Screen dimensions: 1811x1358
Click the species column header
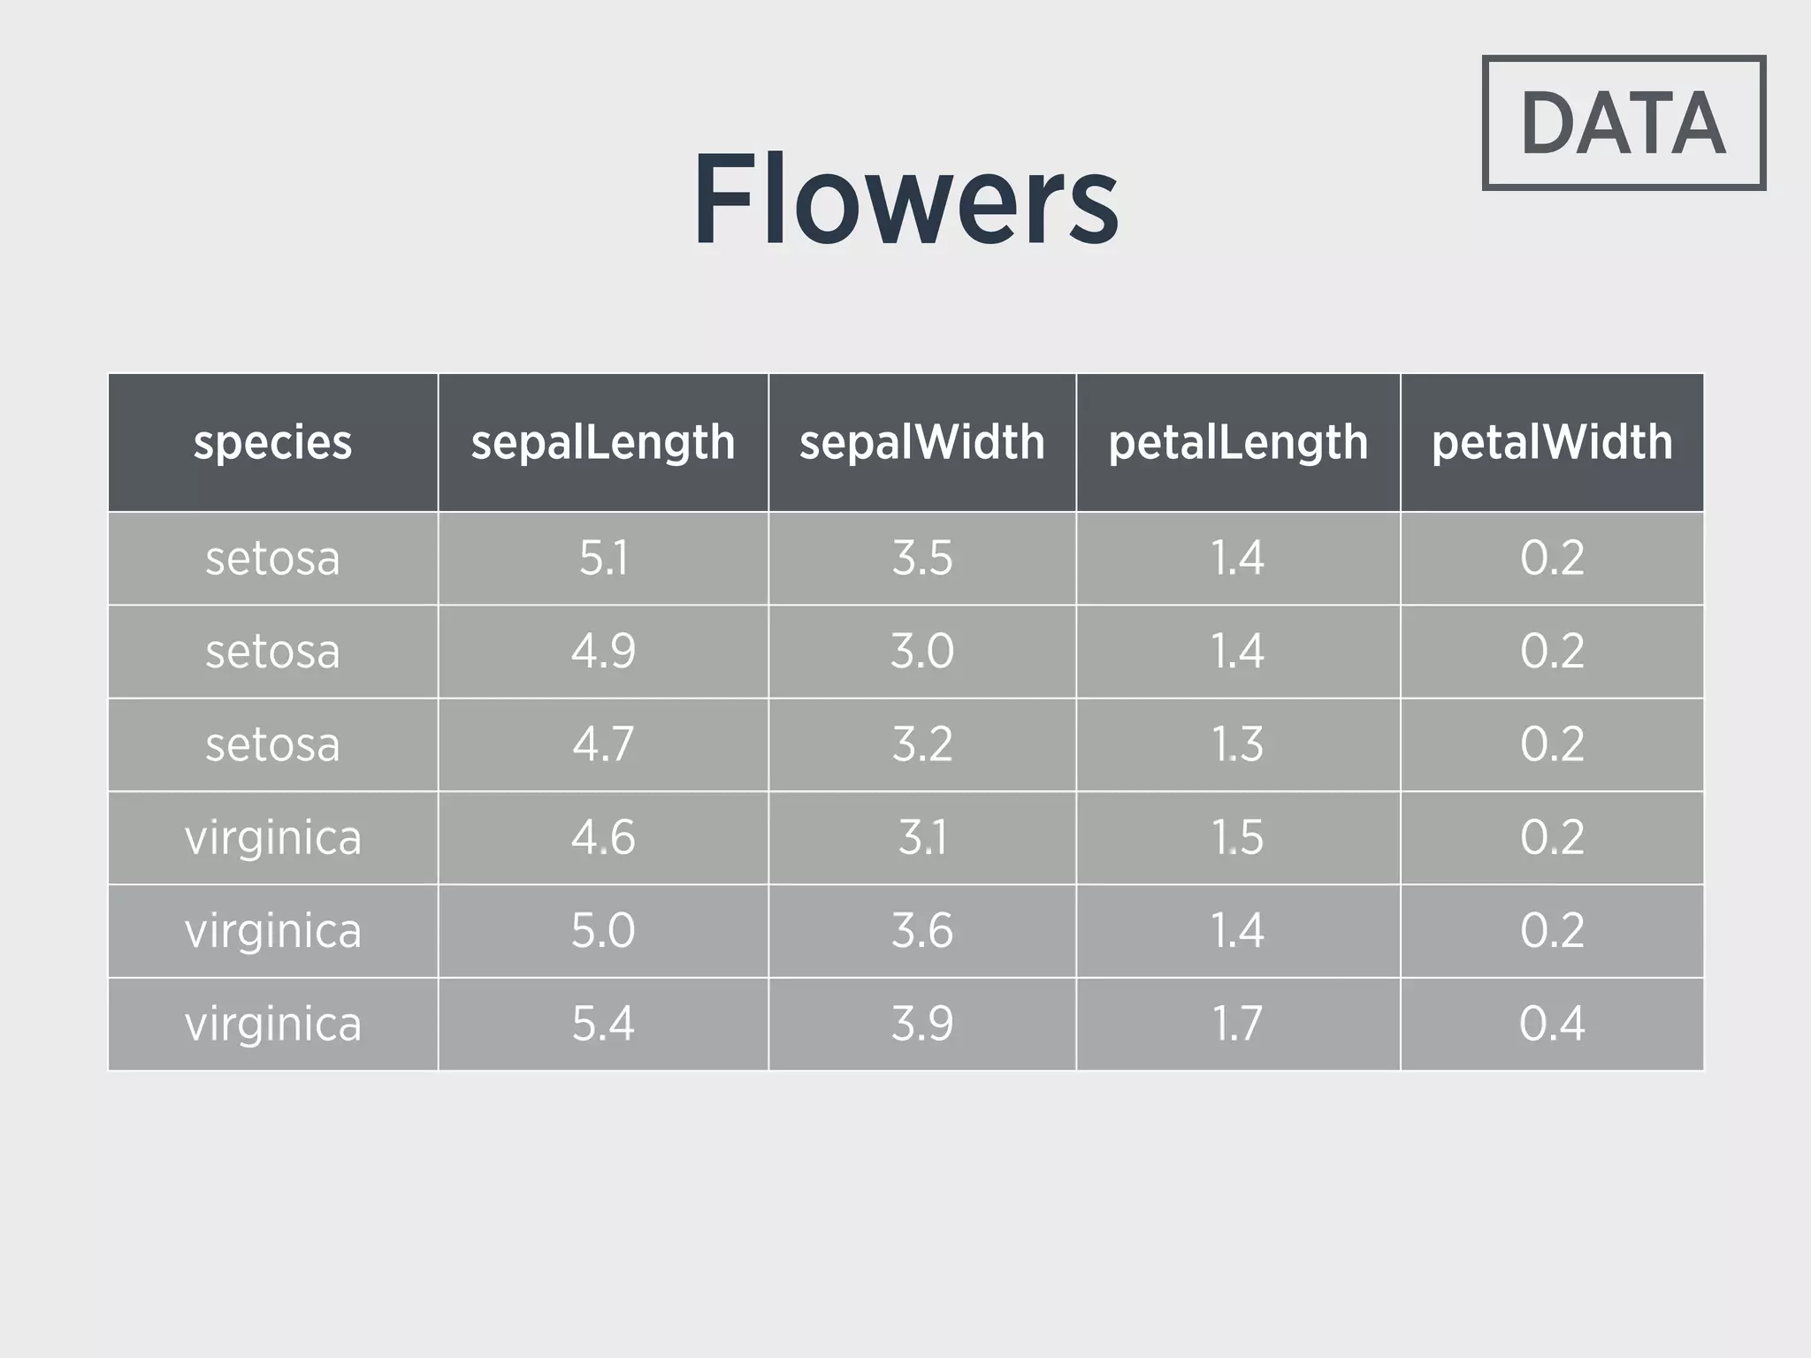coord(272,442)
